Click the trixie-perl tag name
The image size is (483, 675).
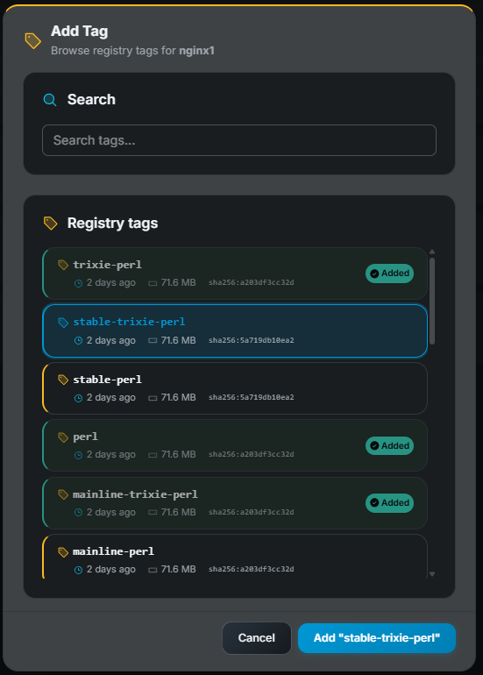(107, 265)
